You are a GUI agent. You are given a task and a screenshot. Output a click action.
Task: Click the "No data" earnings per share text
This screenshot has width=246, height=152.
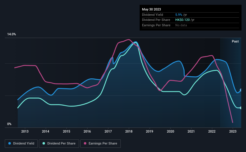182,25
